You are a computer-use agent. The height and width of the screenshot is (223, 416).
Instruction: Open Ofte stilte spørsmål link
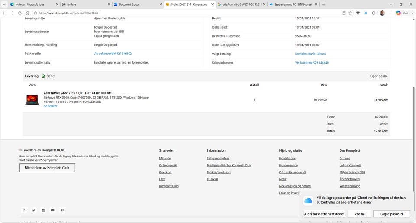tap(292, 172)
